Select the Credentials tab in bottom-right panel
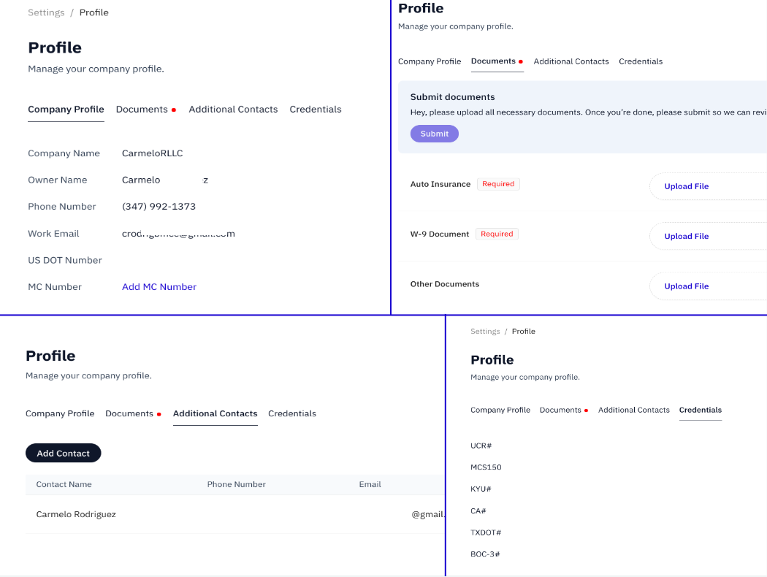The image size is (767, 577). [700, 410]
